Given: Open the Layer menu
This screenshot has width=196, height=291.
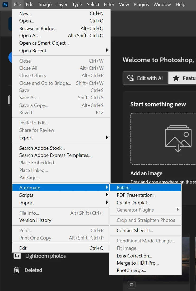Looking at the screenshot, I should point(62,4).
